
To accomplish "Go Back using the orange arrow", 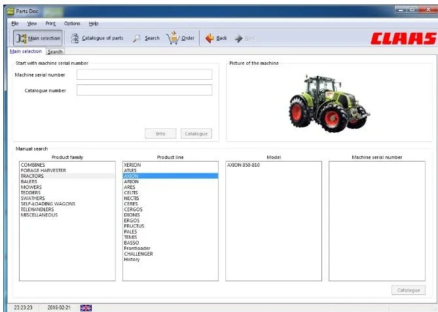I will pyautogui.click(x=210, y=38).
